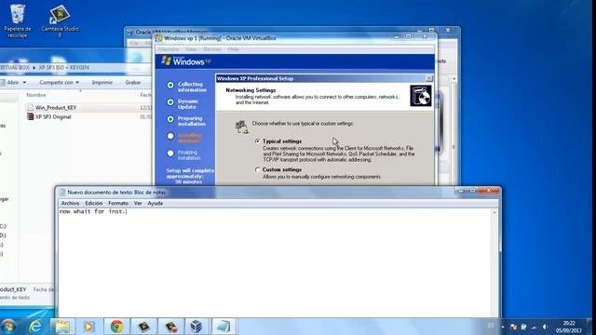Open the Papelera de reciclaje desktop icon

tap(18, 20)
